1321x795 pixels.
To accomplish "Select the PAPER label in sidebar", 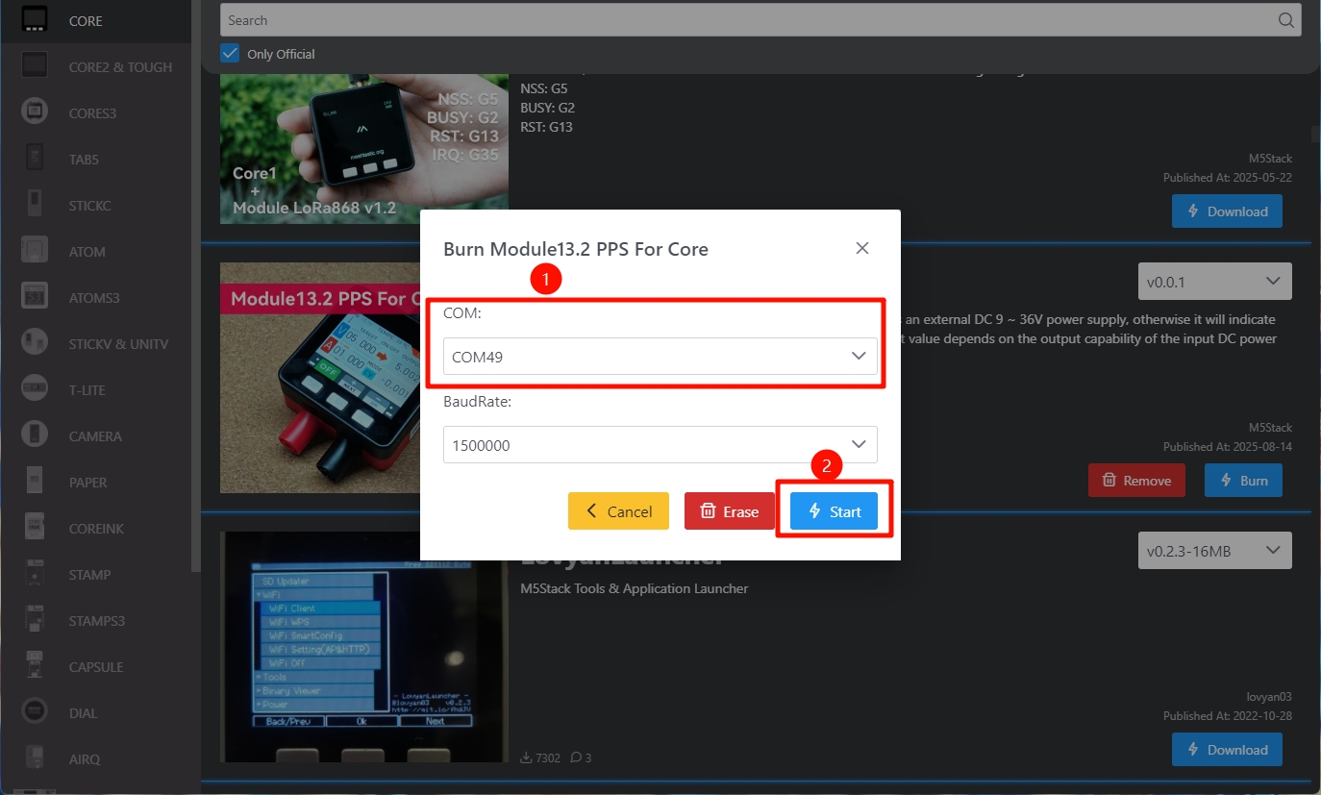I will click(88, 483).
